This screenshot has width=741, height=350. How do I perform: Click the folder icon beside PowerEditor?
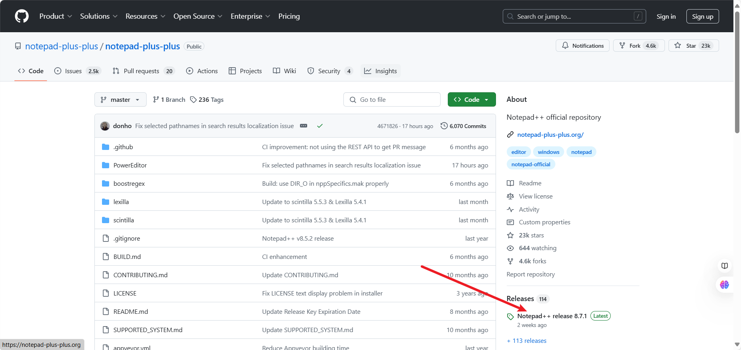106,165
